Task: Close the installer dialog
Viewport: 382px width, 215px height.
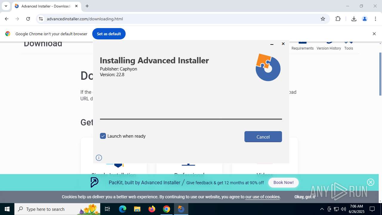Action: pos(283,44)
